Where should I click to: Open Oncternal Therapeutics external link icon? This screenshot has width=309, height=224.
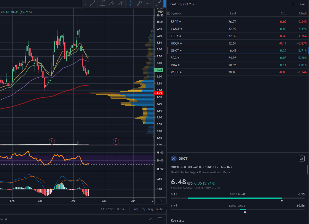(214, 167)
